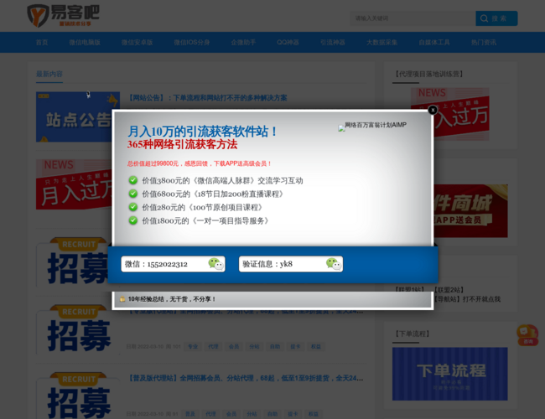Click the 下单流程 sidebar banner image
Screen dimensions: 545x419
pyautogui.click(x=449, y=373)
